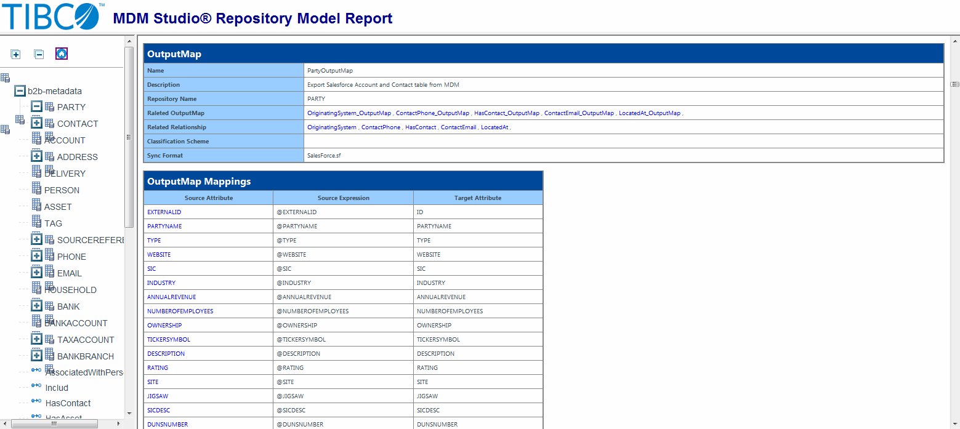Open the LocatedAt relationship link
The height and width of the screenshot is (429, 960).
pos(494,127)
